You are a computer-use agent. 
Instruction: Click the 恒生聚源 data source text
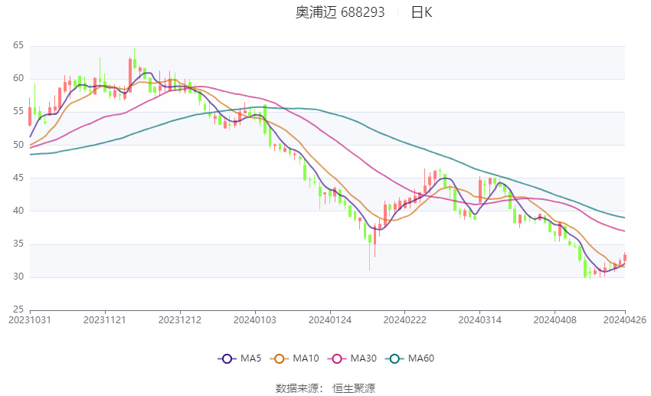click(354, 388)
